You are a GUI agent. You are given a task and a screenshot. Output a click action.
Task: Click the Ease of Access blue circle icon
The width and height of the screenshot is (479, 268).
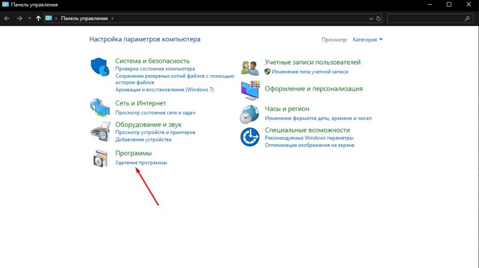tap(250, 137)
